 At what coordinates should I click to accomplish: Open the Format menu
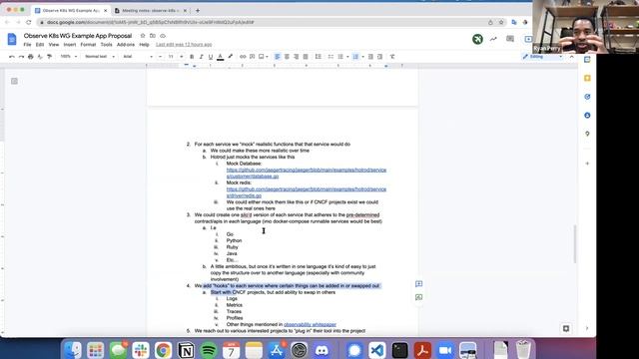tap(88, 44)
